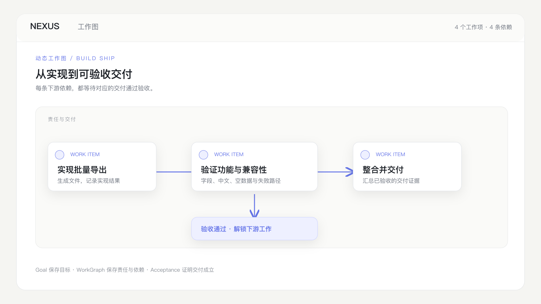The width and height of the screenshot is (541, 304).
Task: Click the 整合并交付 card title
Action: [383, 170]
